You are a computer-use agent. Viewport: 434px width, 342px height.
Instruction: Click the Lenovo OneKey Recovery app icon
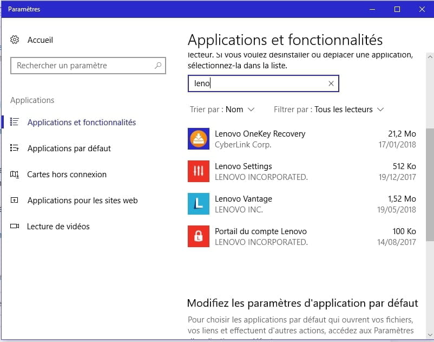click(198, 139)
